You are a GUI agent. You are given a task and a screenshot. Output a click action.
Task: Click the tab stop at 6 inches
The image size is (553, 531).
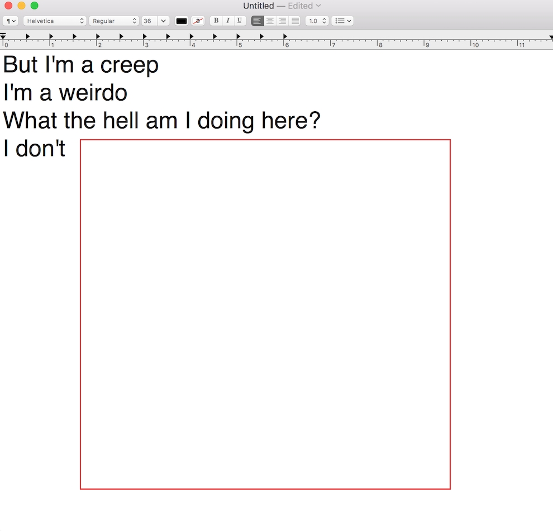[x=285, y=36]
